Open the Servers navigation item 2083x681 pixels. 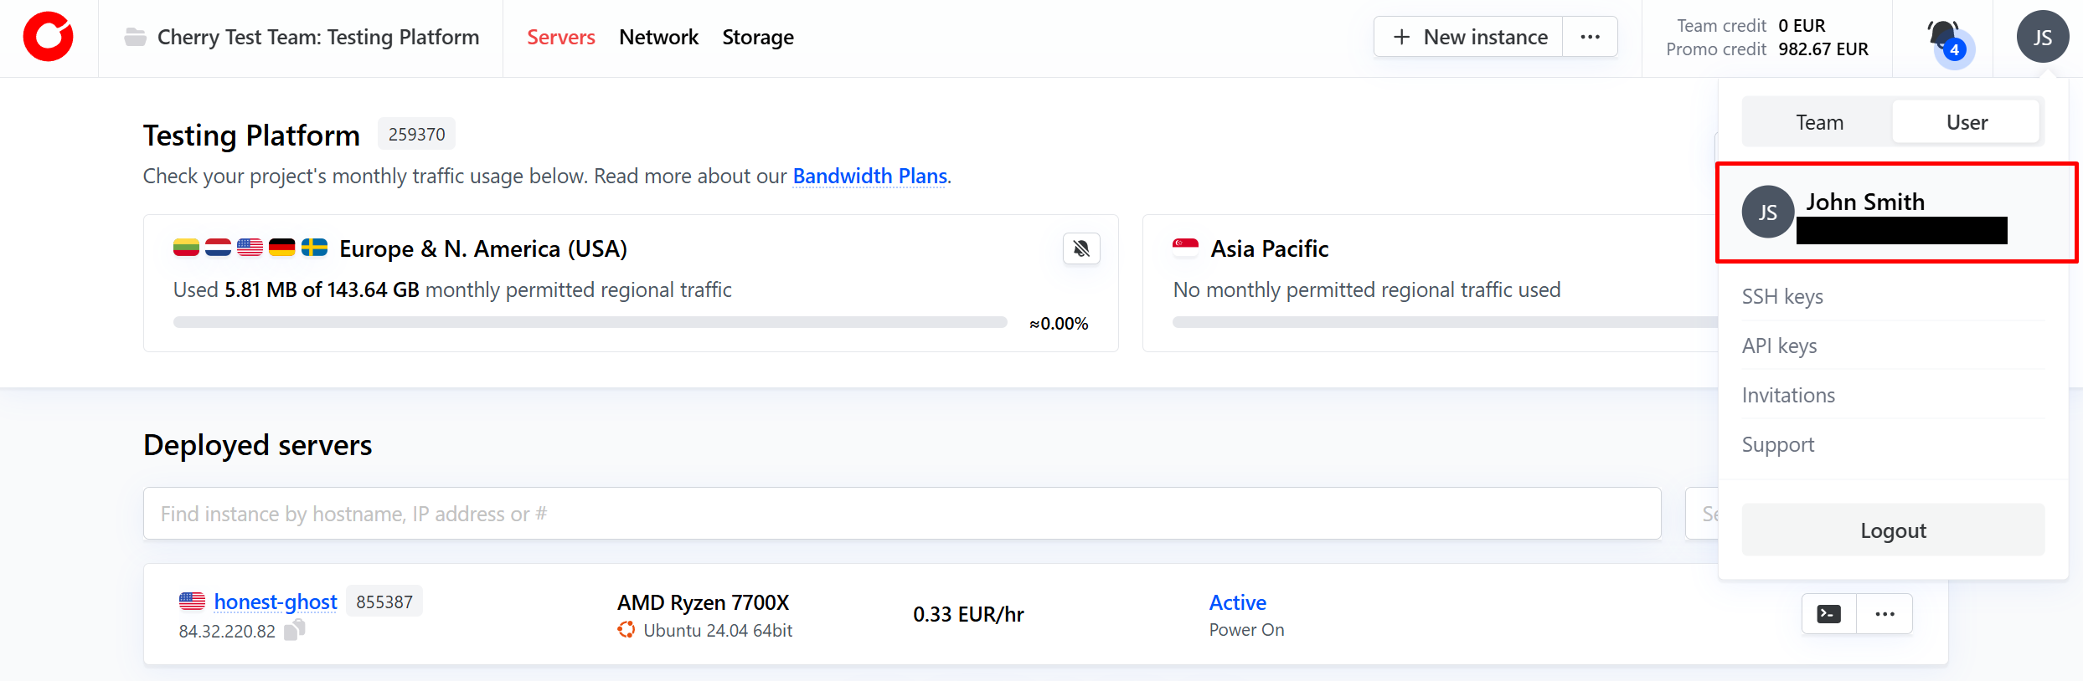tap(560, 38)
